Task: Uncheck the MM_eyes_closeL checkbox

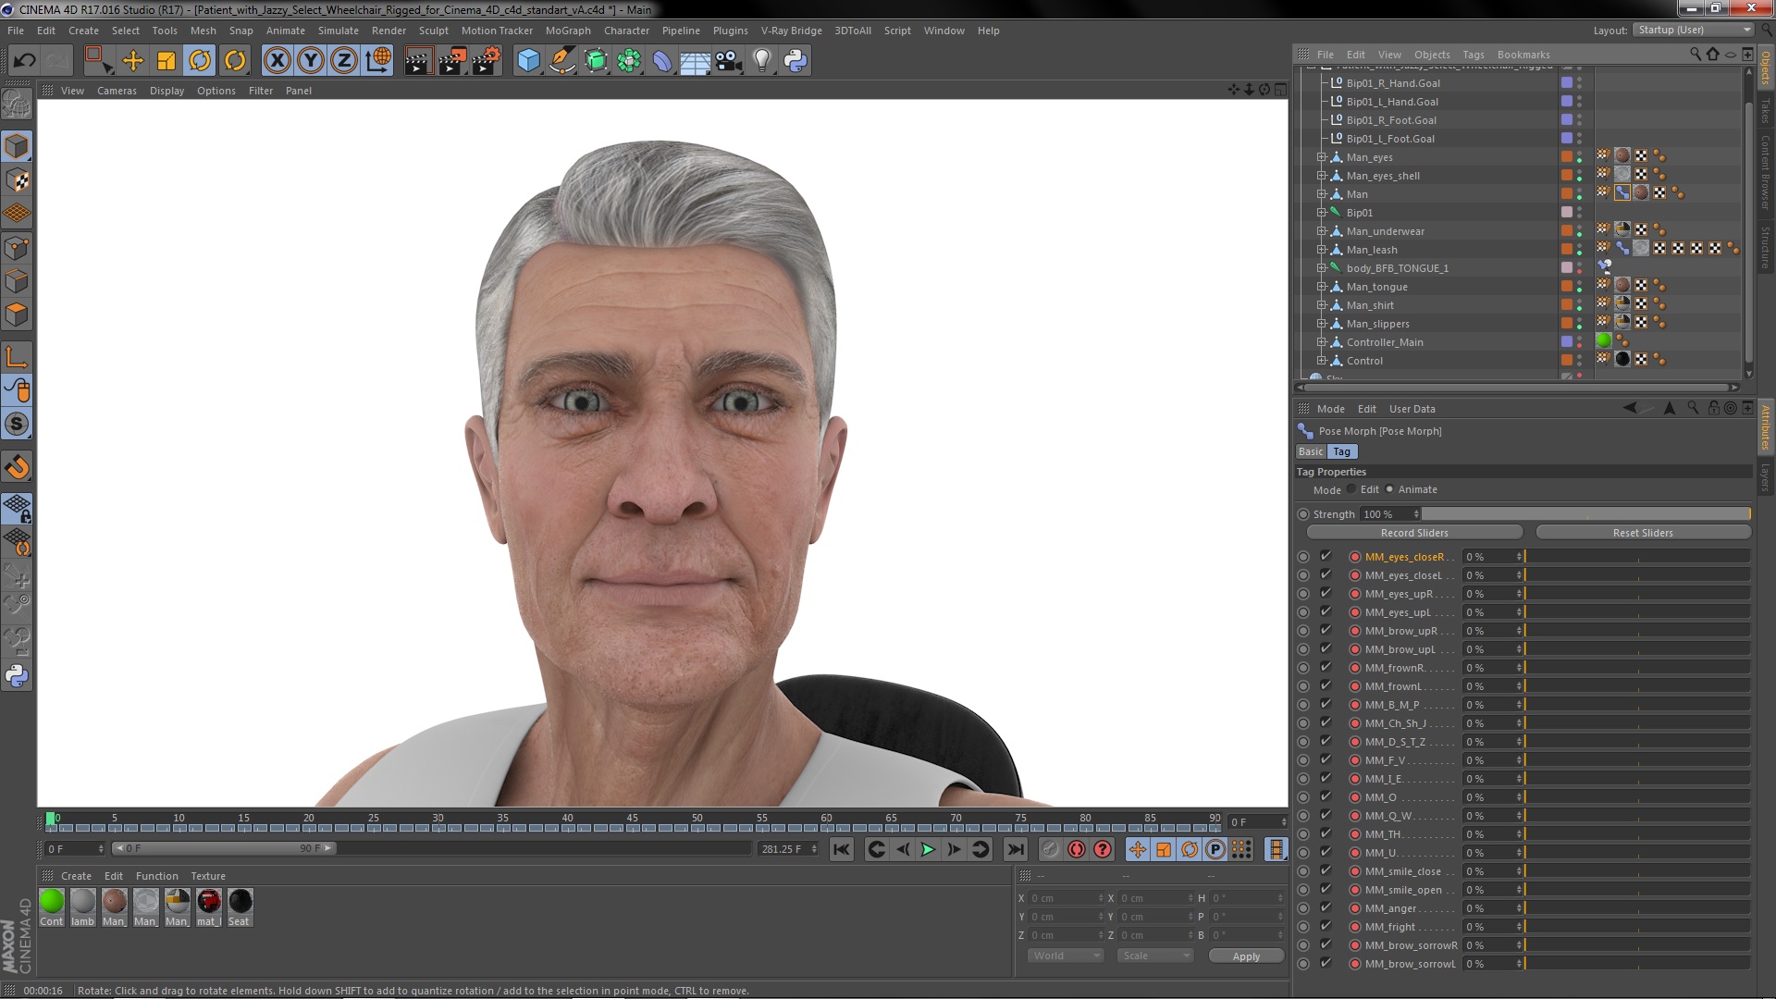Action: 1326,574
